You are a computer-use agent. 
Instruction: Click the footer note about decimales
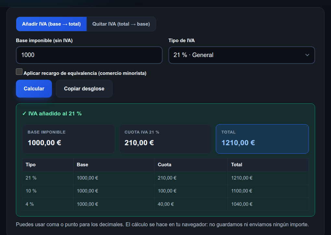click(162, 225)
